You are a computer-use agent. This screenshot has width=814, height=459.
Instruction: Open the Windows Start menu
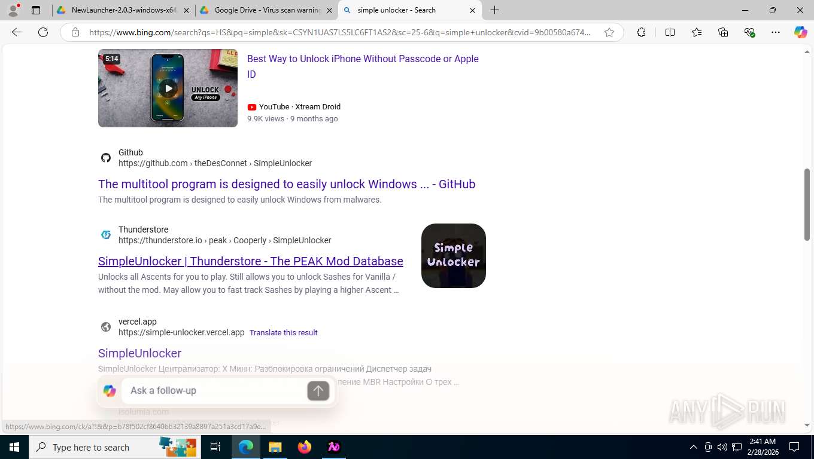point(14,447)
